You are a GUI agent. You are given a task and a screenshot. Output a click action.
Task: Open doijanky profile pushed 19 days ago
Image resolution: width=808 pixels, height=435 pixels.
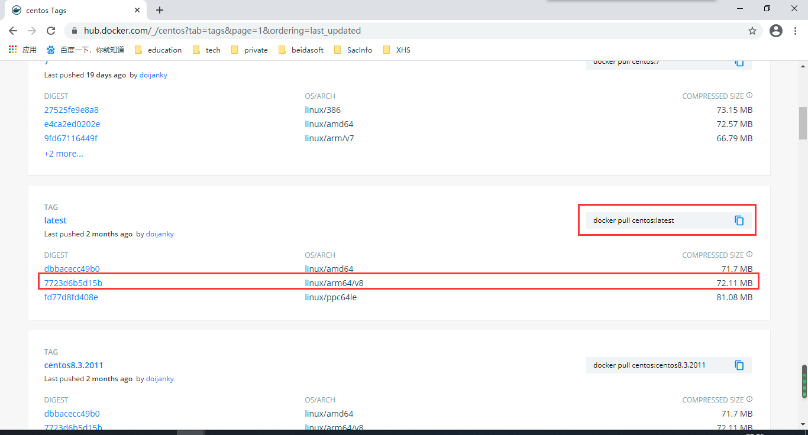pyautogui.click(x=153, y=75)
